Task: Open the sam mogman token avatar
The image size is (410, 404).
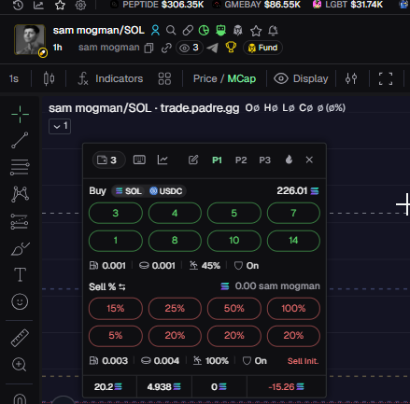Action: [x=30, y=40]
